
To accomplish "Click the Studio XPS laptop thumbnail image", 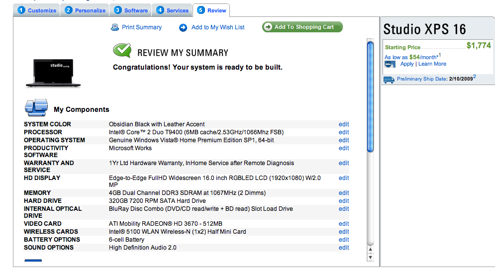I will click(53, 73).
